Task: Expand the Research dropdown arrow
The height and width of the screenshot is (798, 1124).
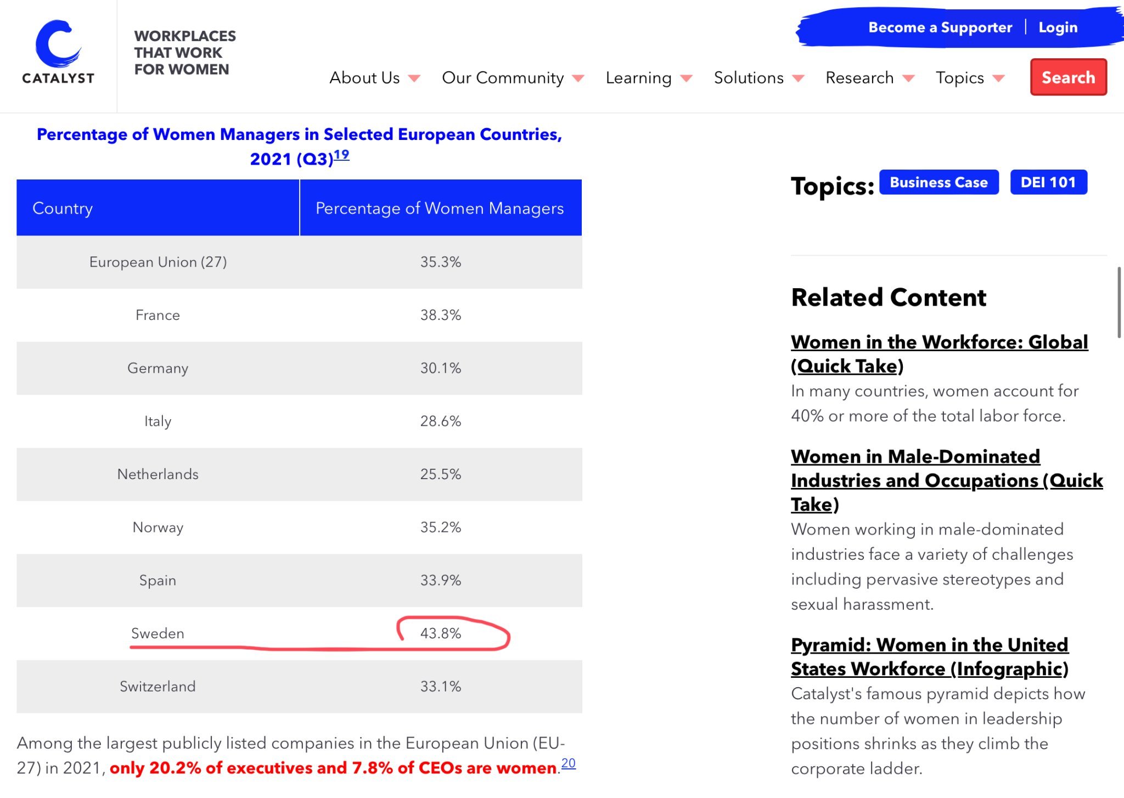Action: coord(909,78)
